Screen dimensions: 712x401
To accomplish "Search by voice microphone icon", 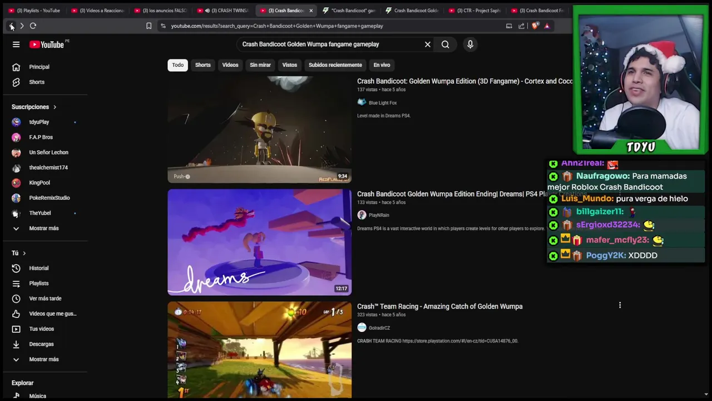I will pyautogui.click(x=470, y=45).
